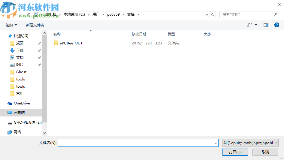Click navigation pane scrollbar thumb
Screen dimensions: 284x160
click(44, 79)
